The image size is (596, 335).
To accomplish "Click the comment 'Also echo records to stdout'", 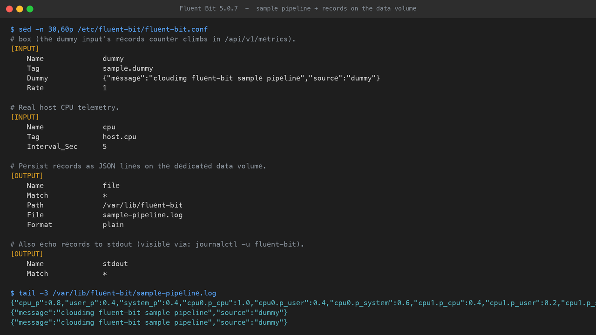I will tap(157, 244).
